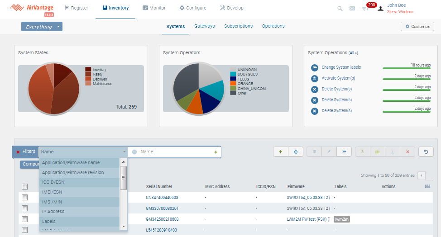This screenshot has width=441, height=237.
Task: Expand the Everything dropdown
Action: pos(42,27)
